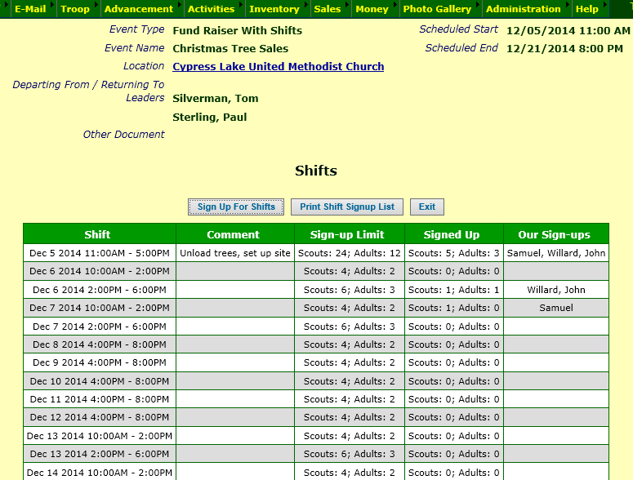633x480 pixels.
Task: Click 'Scouts: 5; Adults: 3' signed up cell
Action: (454, 253)
